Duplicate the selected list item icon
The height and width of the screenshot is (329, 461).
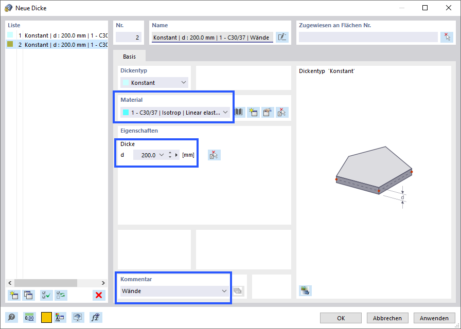point(28,295)
